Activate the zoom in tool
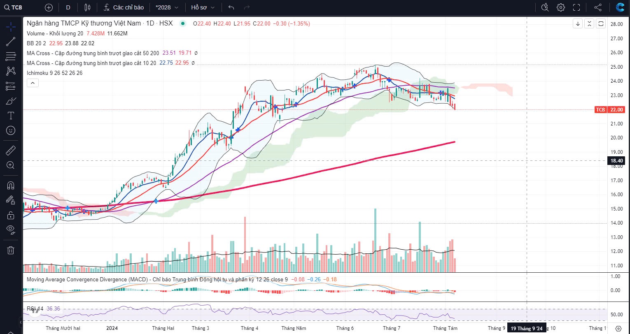Image resolution: width=630 pixels, height=334 pixels. tap(11, 165)
